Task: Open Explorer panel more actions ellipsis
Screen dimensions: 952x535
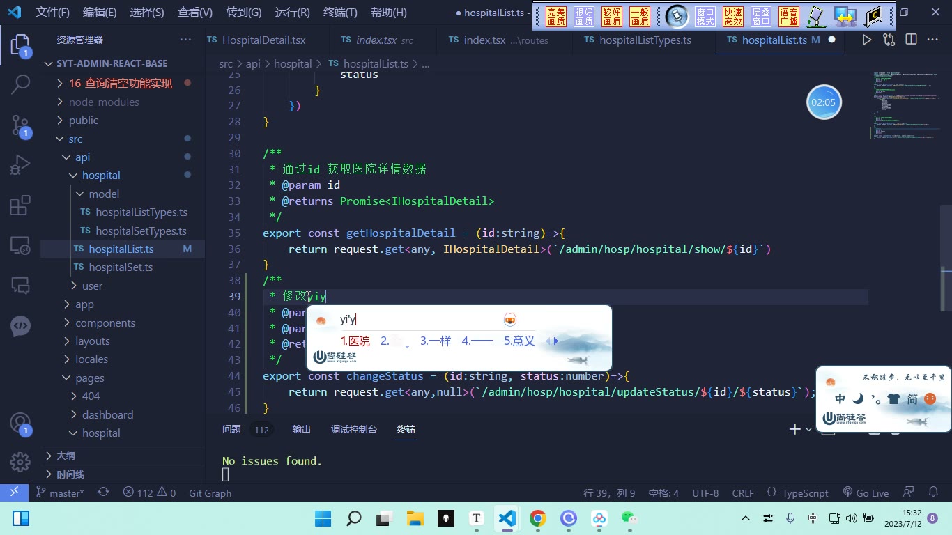Action: click(185, 40)
